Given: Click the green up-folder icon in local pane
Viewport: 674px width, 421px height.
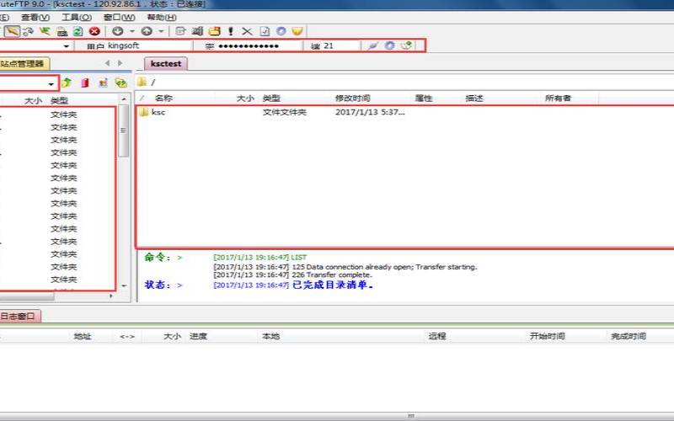Looking at the screenshot, I should pos(66,83).
